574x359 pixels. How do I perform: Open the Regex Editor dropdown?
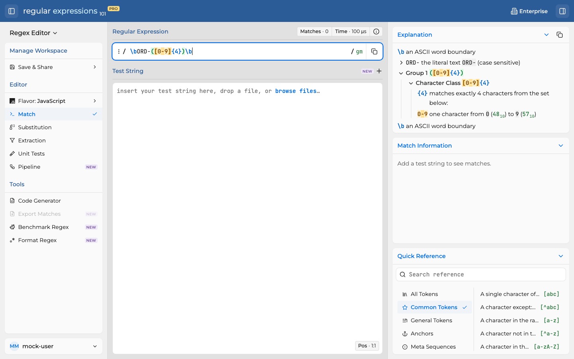33,33
